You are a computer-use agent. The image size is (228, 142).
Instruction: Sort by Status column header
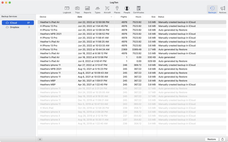192,17
